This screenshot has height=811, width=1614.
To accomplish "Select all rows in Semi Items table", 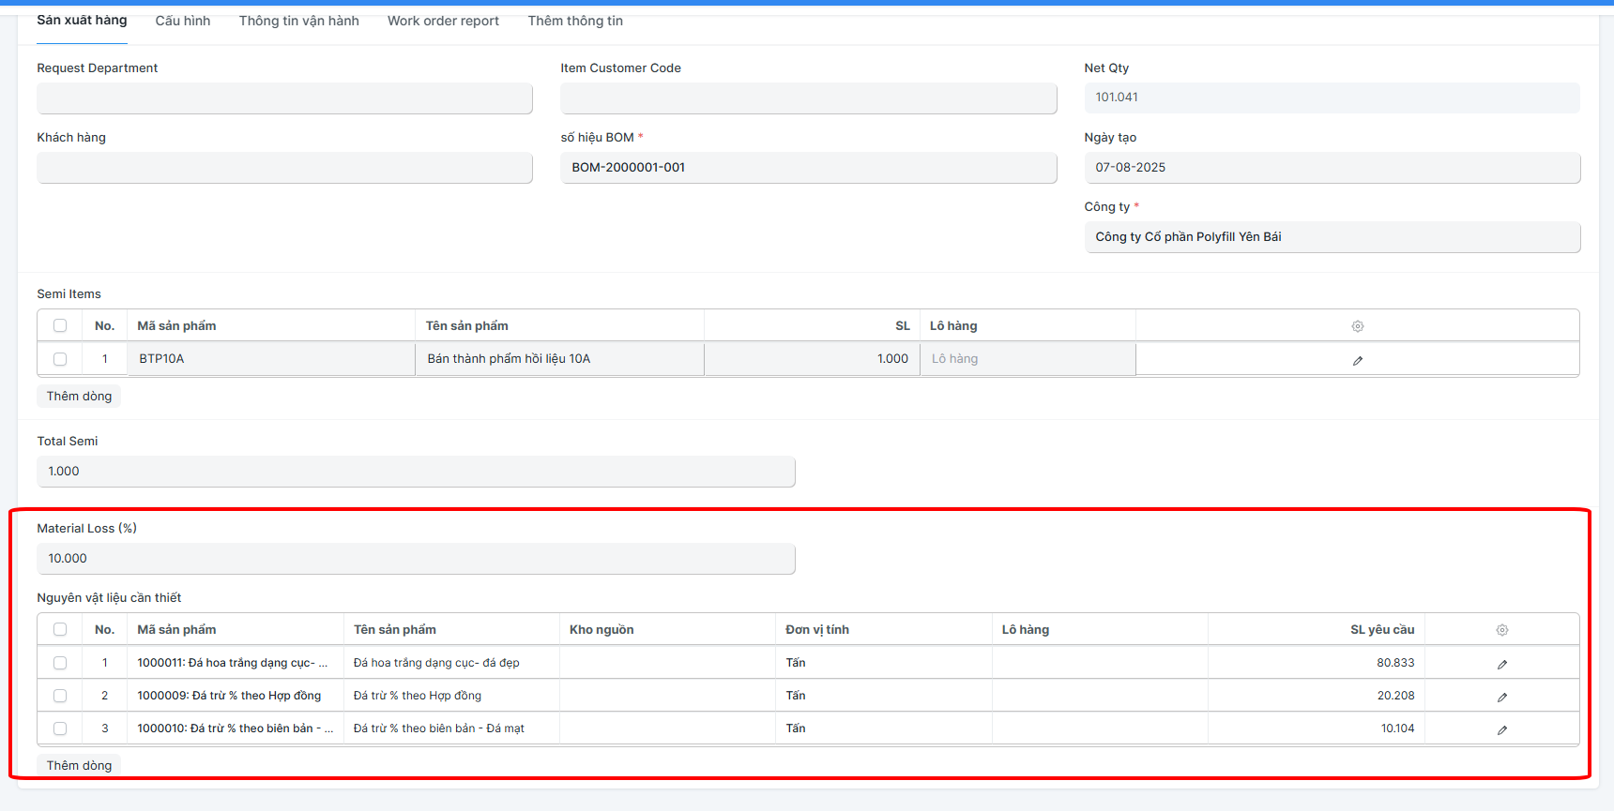I will coord(60,325).
